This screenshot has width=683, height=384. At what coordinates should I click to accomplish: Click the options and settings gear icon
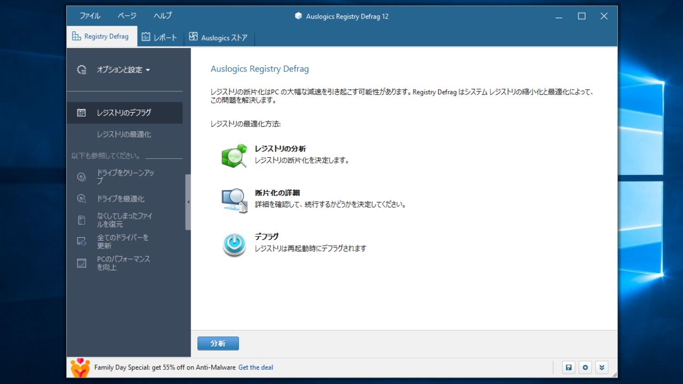tap(82, 70)
